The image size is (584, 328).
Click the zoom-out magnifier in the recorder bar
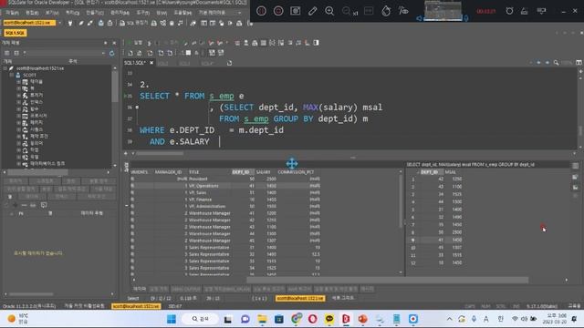click(347, 11)
